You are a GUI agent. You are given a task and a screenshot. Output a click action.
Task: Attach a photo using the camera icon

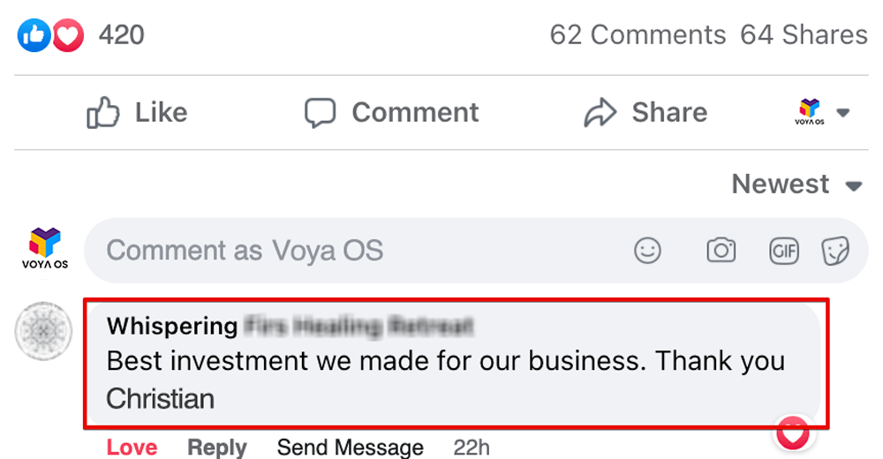click(721, 251)
